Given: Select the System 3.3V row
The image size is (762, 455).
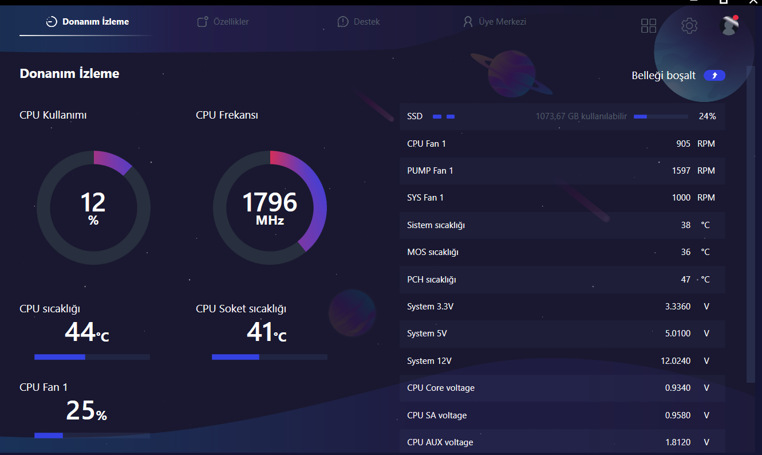Looking at the screenshot, I should [562, 307].
